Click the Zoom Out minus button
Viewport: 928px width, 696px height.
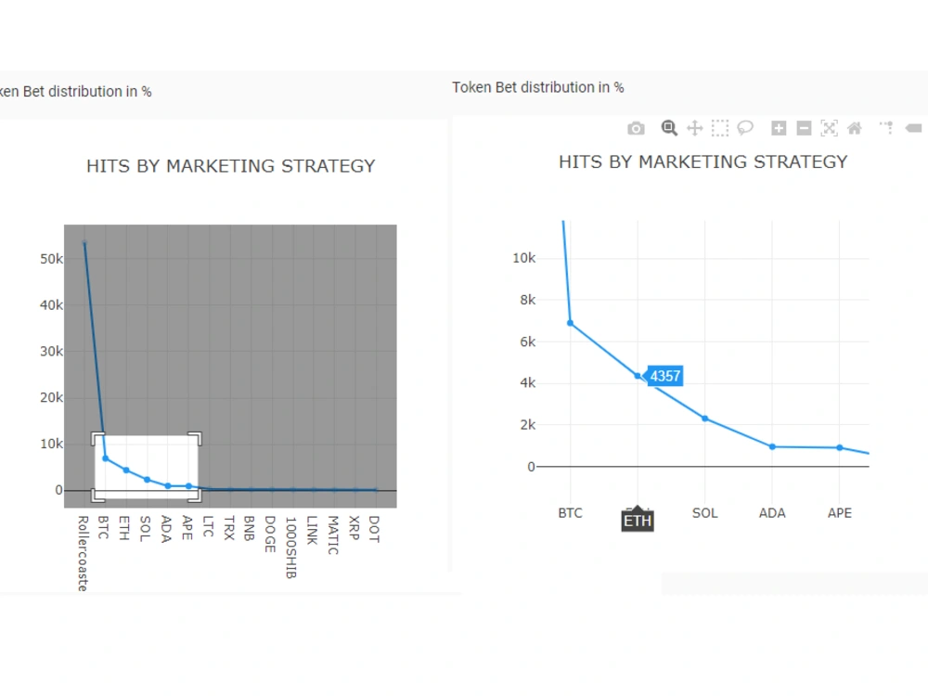804,128
